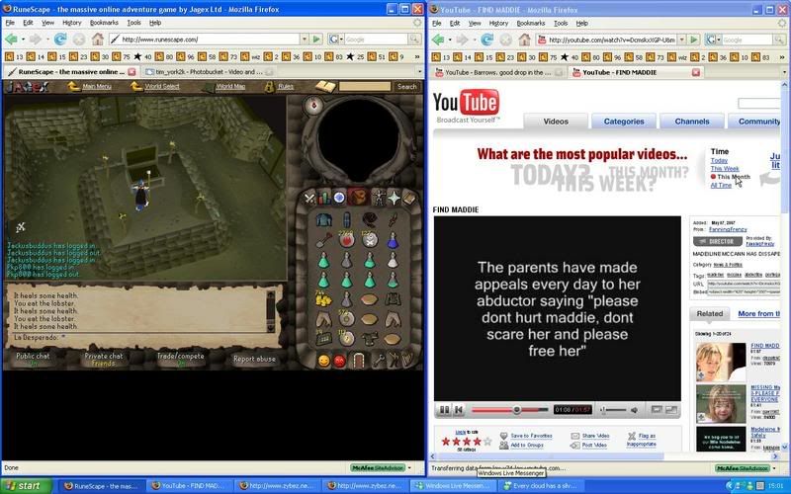This screenshot has height=494, width=791.
Task: Open the Bookmarks menu in YouTube window
Action: pyautogui.click(x=531, y=23)
